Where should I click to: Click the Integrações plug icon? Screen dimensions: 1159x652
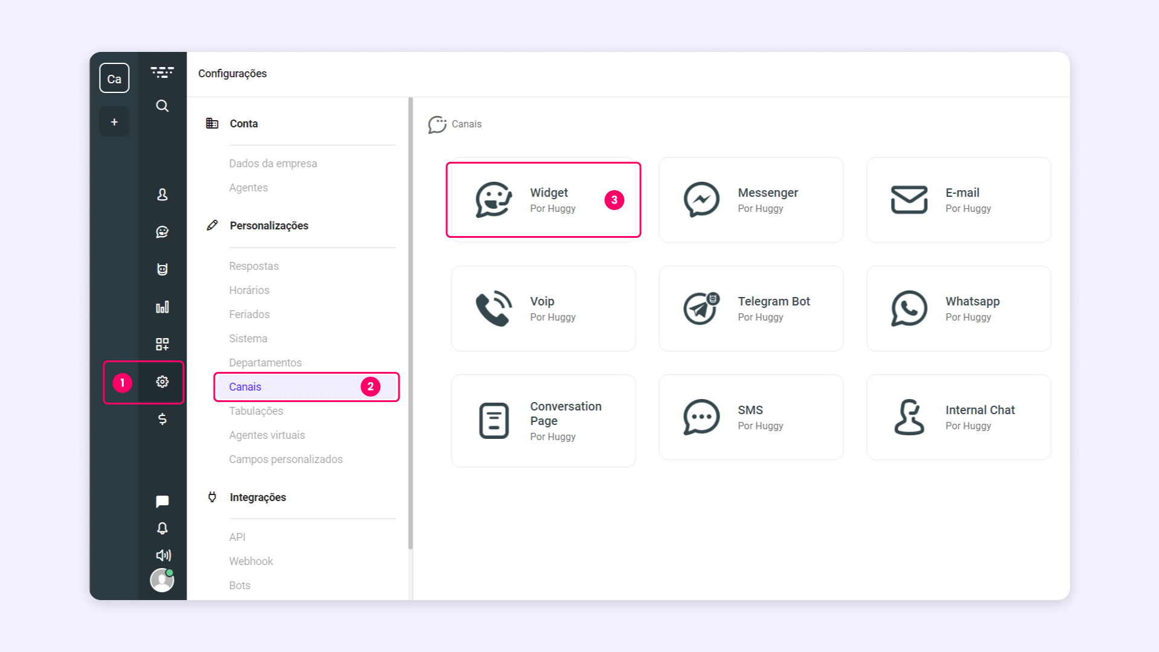212,497
